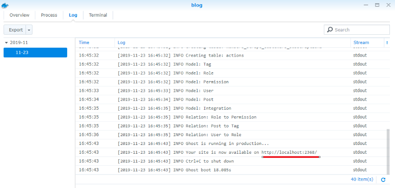Select the 11-23 date entry
The image size is (395, 188).
pyautogui.click(x=35, y=53)
